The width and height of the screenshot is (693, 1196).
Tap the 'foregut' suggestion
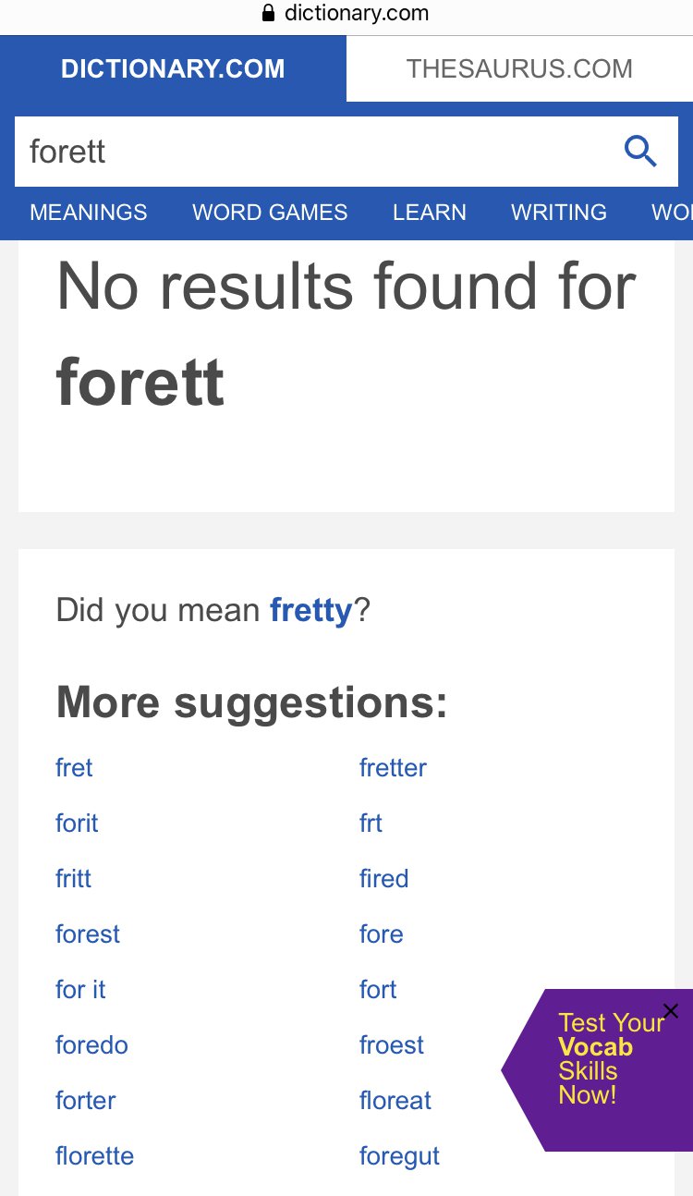[399, 1155]
